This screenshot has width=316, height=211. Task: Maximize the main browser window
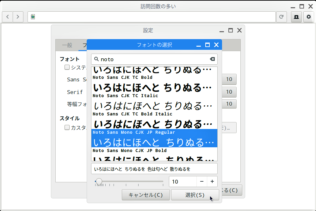pyautogui.click(x=302, y=6)
